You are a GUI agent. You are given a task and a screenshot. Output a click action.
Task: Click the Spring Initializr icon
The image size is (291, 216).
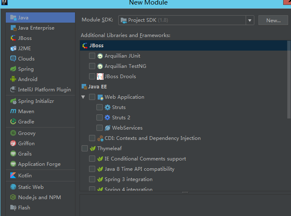pos(13,101)
